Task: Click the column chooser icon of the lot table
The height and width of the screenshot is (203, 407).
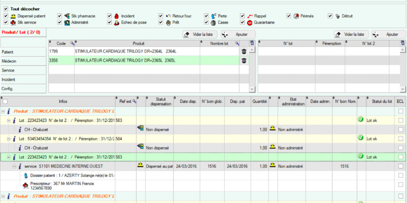Action: tap(402, 43)
